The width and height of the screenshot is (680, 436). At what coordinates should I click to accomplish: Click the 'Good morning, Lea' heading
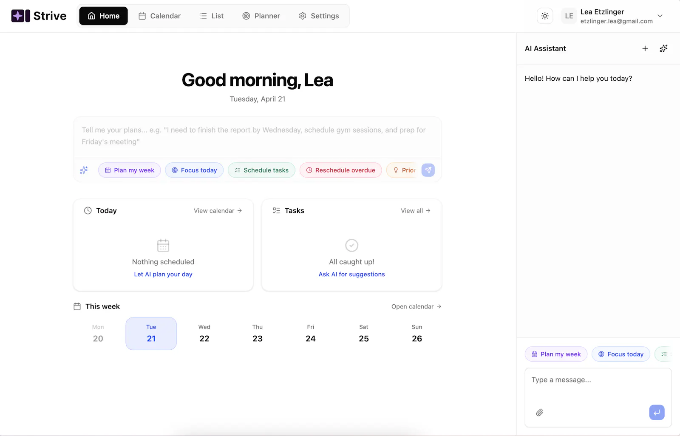258,80
